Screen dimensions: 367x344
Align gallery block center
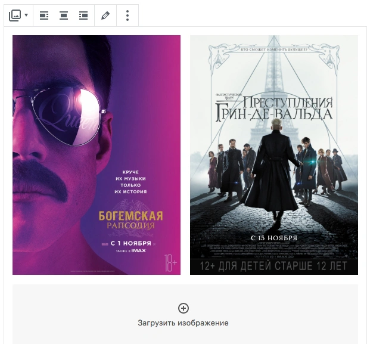[64, 16]
